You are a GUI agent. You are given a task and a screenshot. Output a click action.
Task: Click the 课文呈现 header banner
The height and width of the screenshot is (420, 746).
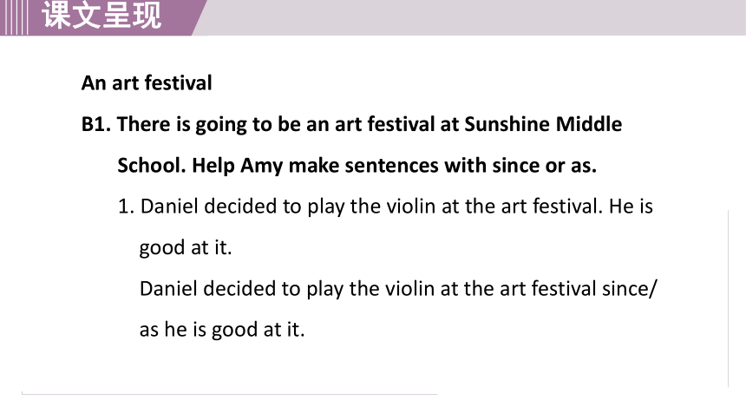(x=102, y=16)
